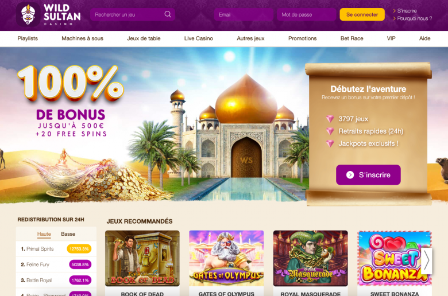Switch to Basse redistribution tab
Image resolution: width=448 pixels, height=296 pixels.
[x=68, y=234]
